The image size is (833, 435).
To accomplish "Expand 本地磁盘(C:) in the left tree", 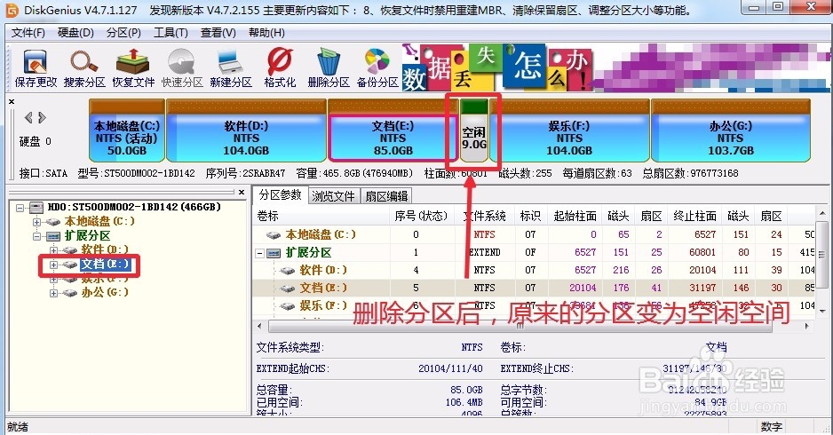I will [x=36, y=221].
